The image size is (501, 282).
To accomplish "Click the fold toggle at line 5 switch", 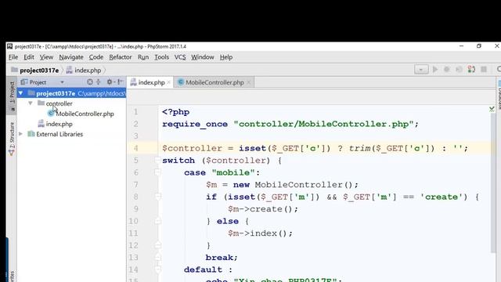I will (x=157, y=160).
